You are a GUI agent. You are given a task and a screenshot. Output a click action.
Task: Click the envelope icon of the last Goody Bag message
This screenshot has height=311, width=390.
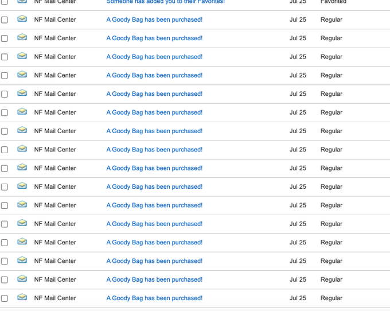pos(22,297)
